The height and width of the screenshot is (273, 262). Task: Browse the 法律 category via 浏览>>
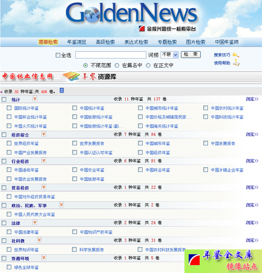point(252,223)
